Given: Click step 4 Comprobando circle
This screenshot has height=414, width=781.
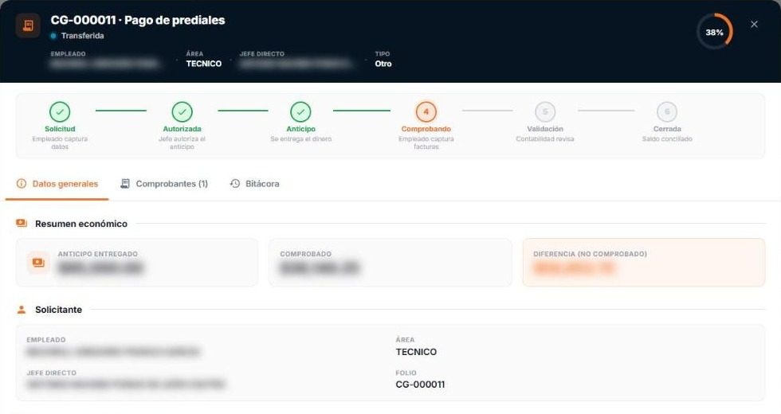Looking at the screenshot, I should tap(426, 112).
